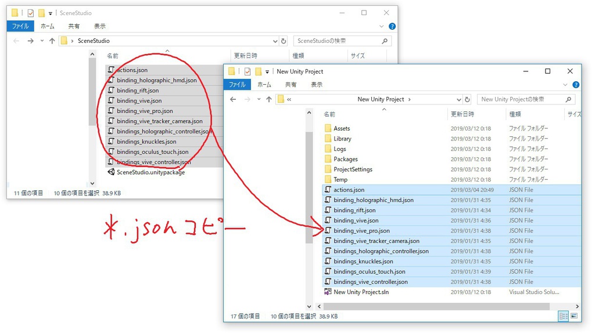The image size is (595, 333).
Task: Open quick access toolbar dropdown in SceneStudio title bar
Action: (x=50, y=14)
